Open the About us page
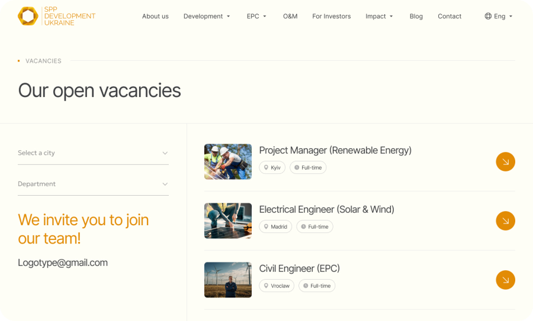Image resolution: width=533 pixels, height=321 pixels. point(155,17)
